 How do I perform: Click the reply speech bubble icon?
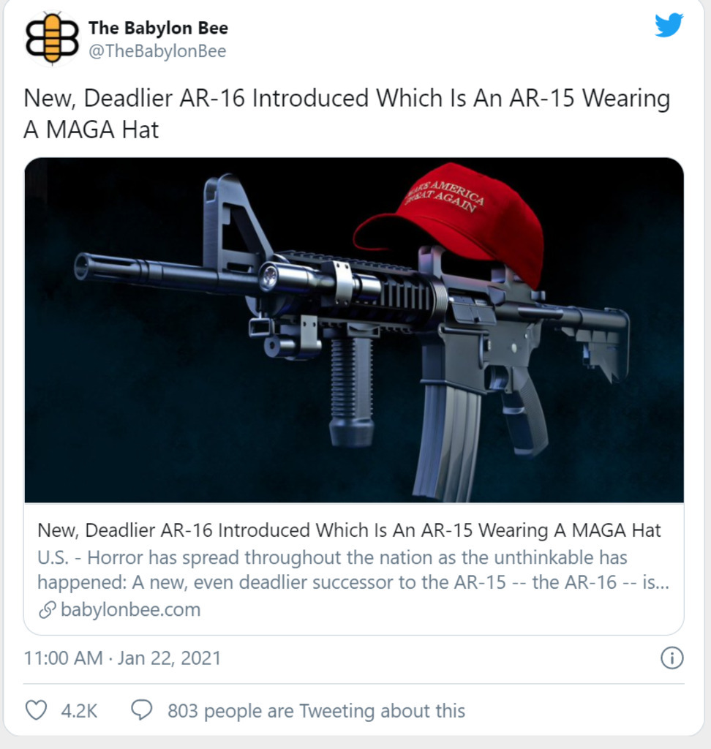(141, 710)
